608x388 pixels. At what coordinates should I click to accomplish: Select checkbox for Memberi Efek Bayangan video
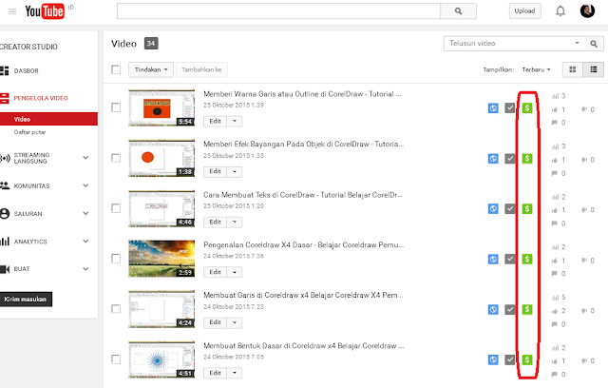pyautogui.click(x=116, y=158)
